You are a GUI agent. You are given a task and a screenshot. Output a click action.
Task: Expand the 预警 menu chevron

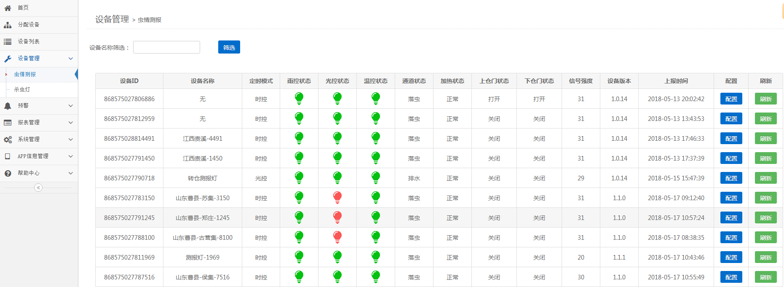click(x=71, y=106)
